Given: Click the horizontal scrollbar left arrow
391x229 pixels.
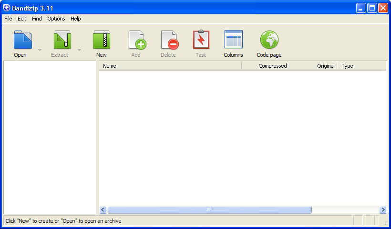Looking at the screenshot, I should click(103, 210).
